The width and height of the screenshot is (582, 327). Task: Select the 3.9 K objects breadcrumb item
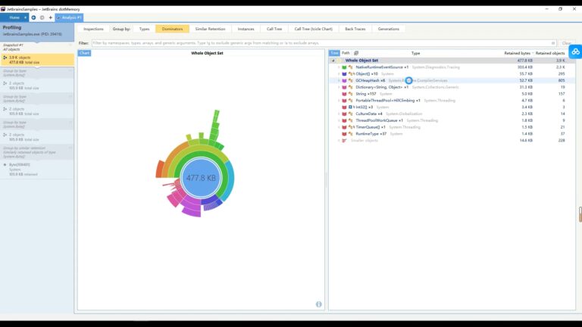coord(37,60)
